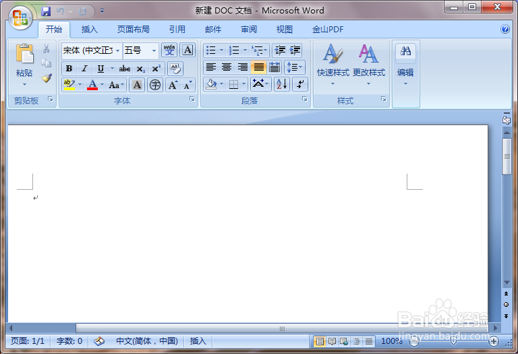Center align the text
The height and width of the screenshot is (354, 518).
[x=227, y=67]
